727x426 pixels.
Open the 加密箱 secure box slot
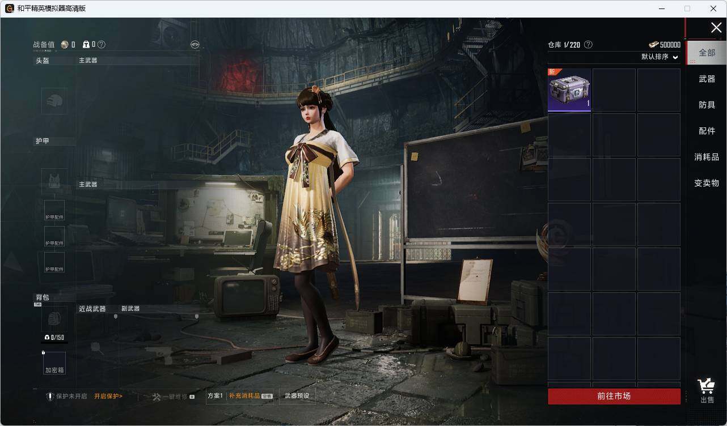(54, 363)
